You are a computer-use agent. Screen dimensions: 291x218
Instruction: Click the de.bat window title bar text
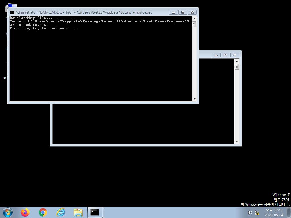(x=84, y=12)
